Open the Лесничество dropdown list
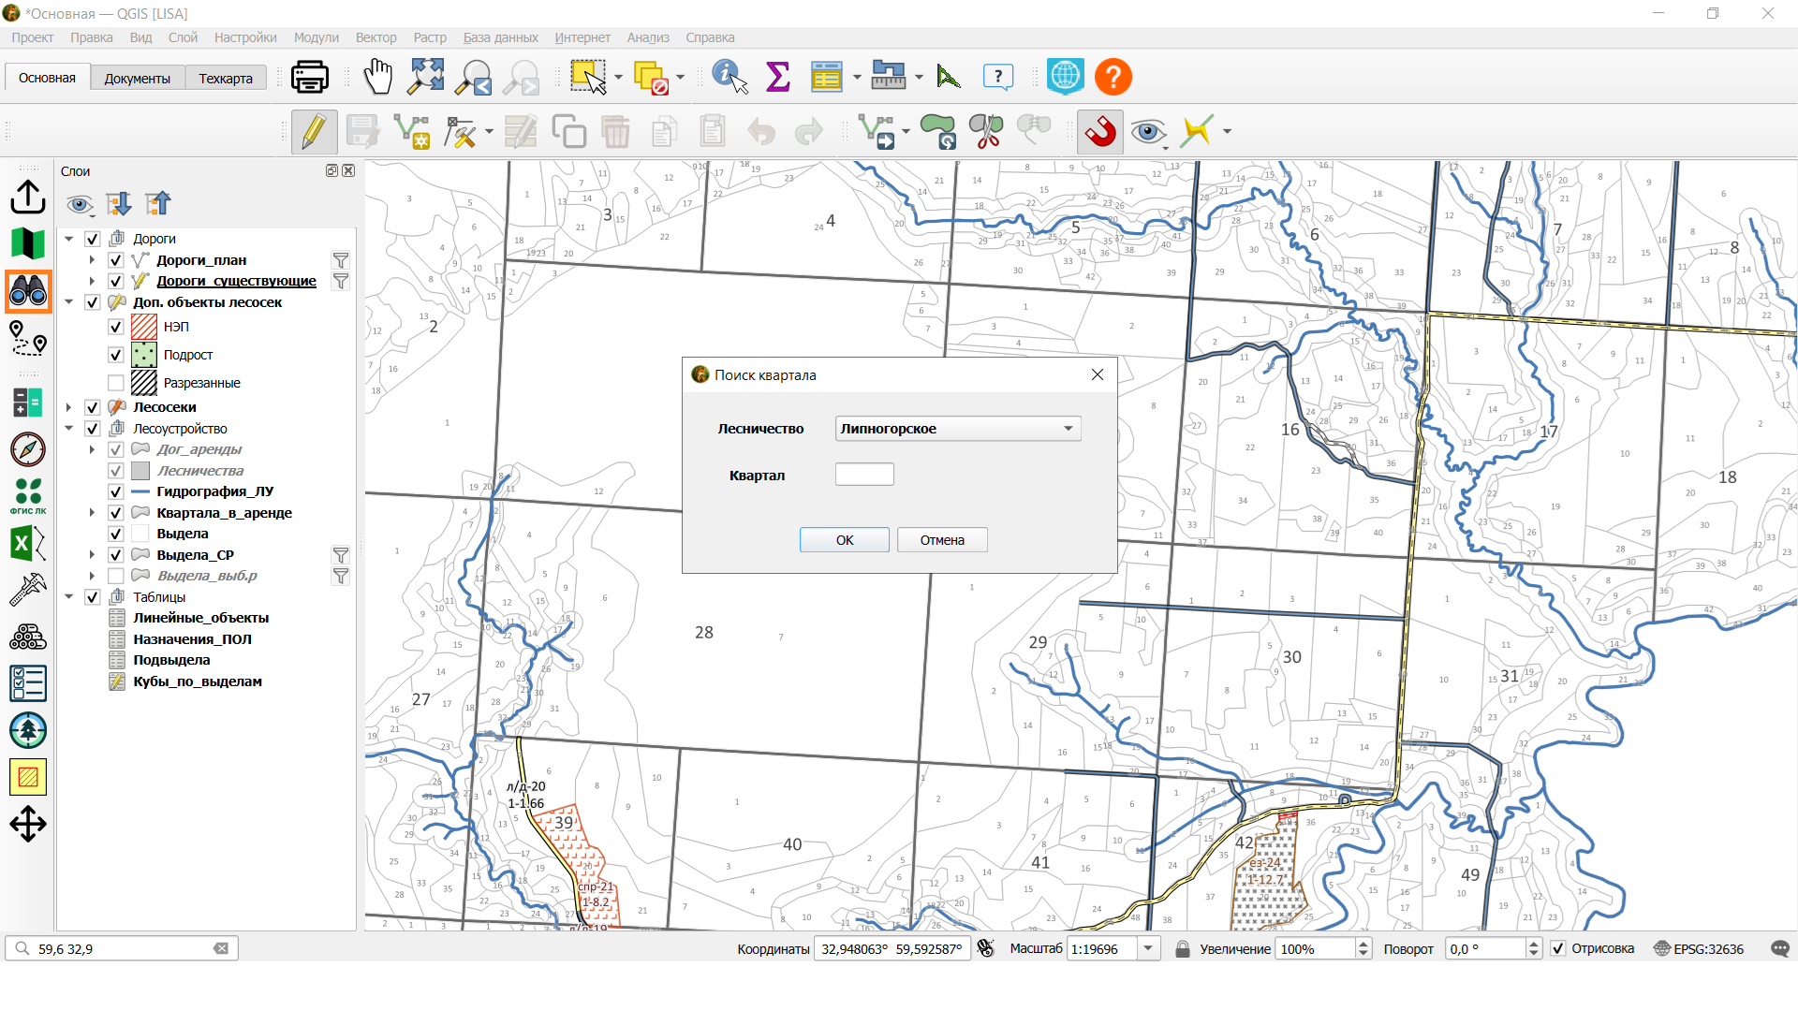The width and height of the screenshot is (1798, 1011). point(958,429)
